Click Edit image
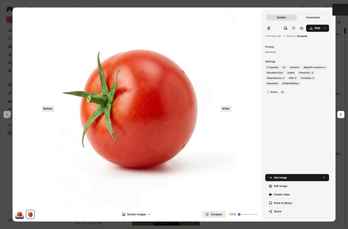 pos(297,186)
